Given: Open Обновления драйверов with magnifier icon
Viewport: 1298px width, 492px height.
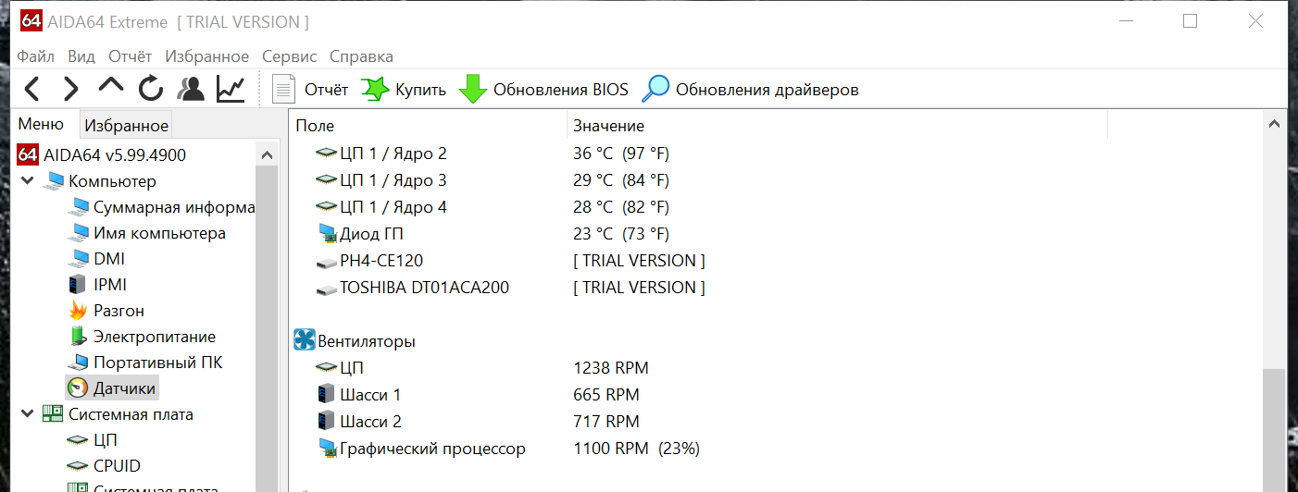Looking at the screenshot, I should pyautogui.click(x=655, y=89).
